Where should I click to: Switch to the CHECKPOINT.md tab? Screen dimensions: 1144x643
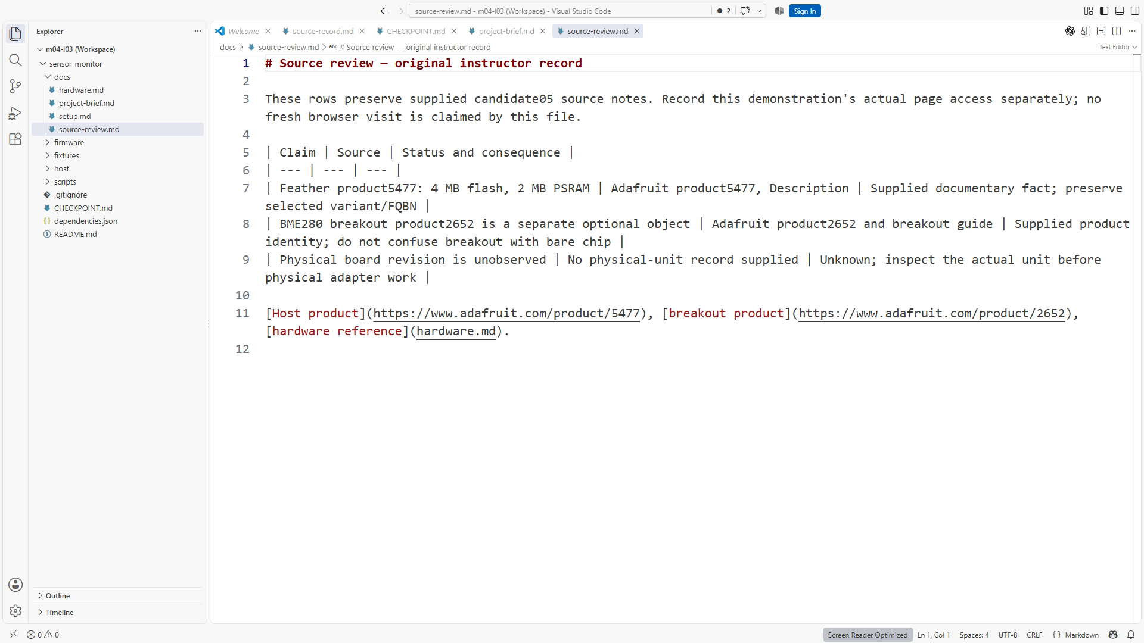(x=416, y=31)
